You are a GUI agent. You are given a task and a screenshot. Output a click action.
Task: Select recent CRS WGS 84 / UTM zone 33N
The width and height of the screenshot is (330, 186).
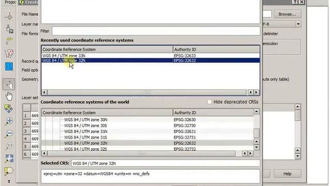pos(64,56)
